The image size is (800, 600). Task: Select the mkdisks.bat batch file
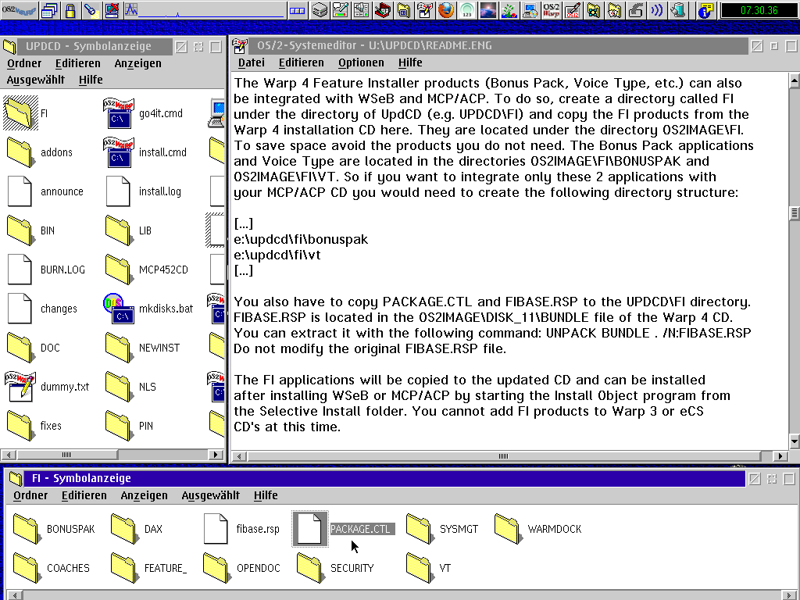click(119, 309)
